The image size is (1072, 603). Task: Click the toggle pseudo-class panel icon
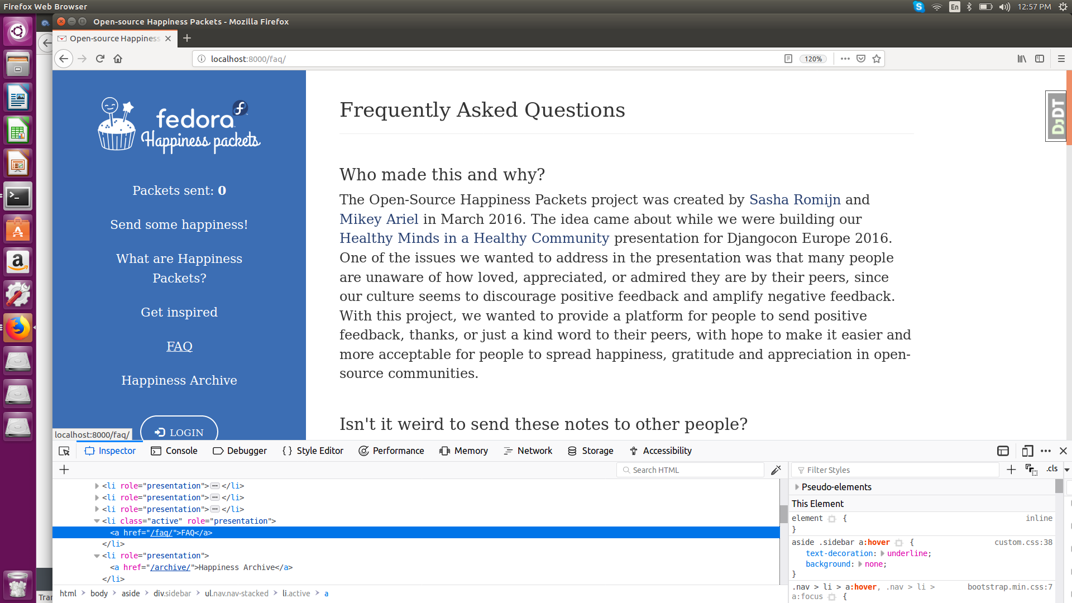pos(1031,470)
